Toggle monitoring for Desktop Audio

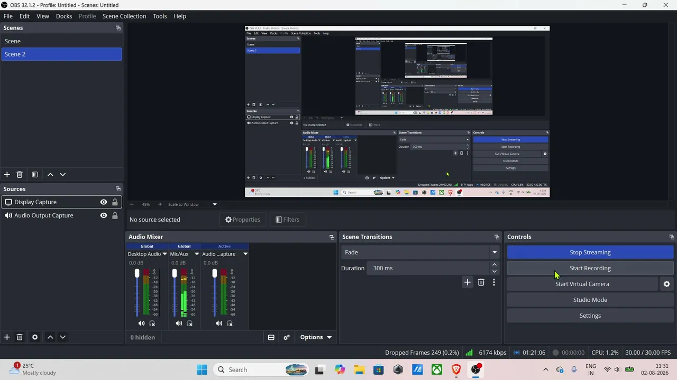tap(152, 324)
